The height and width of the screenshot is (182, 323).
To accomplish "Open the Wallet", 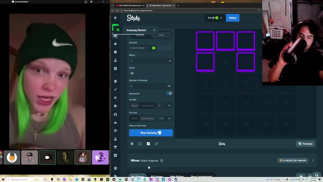I will pos(233,18).
